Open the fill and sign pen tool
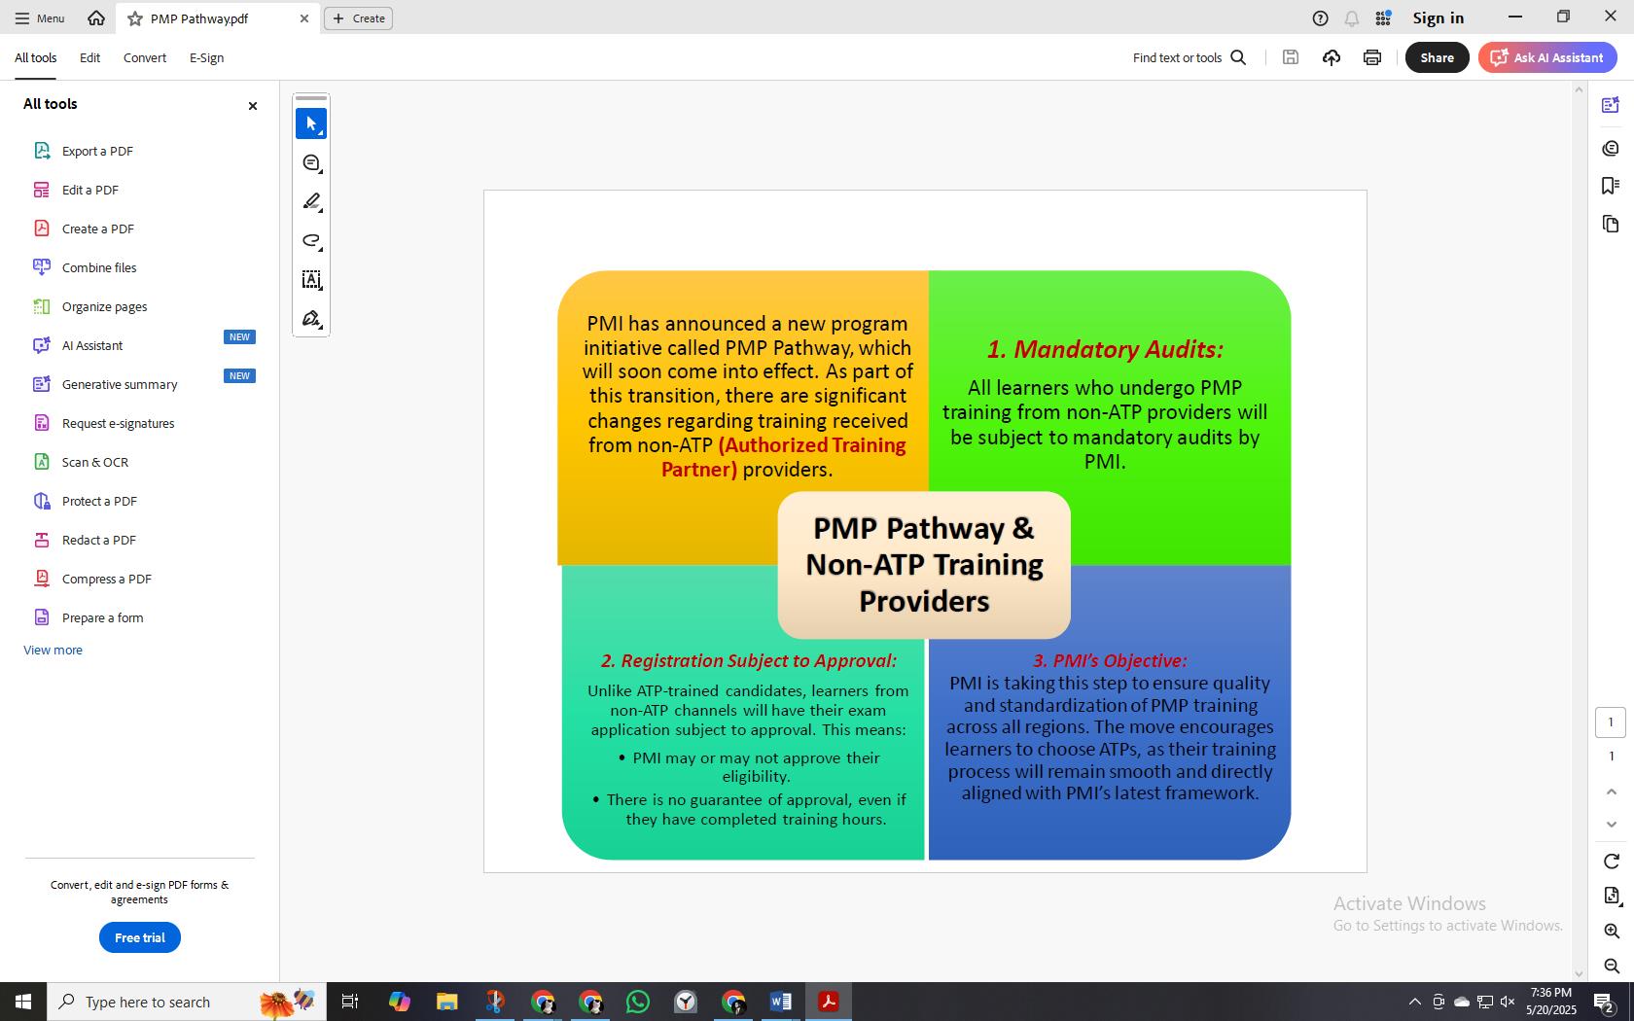This screenshot has width=1634, height=1021. (x=311, y=319)
